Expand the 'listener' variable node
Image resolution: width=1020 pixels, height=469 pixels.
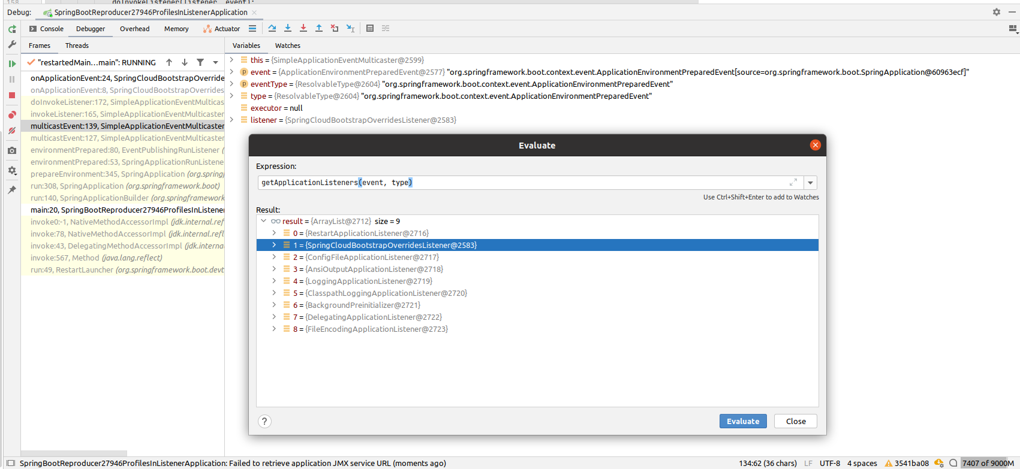[231, 120]
